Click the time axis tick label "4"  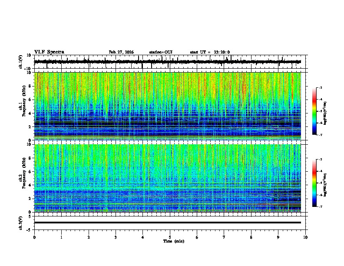[143, 237]
